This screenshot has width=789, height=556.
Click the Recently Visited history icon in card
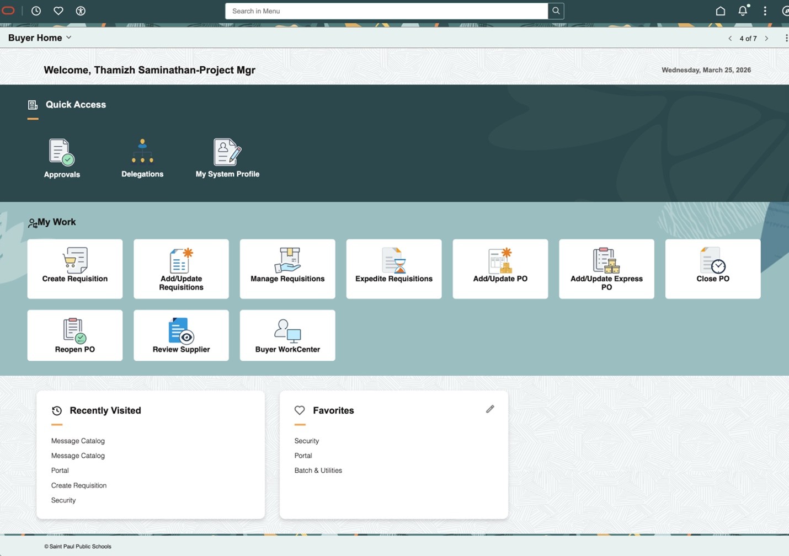[57, 410]
